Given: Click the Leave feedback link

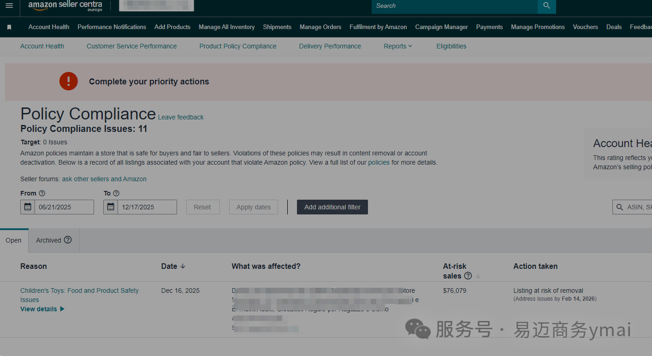Looking at the screenshot, I should point(181,117).
